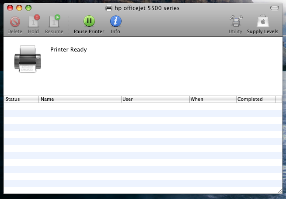Click the window resize grip corner
The width and height of the screenshot is (286, 199).
[280, 191]
